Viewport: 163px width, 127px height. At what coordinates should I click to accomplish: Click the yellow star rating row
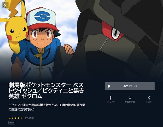[x=15, y=118]
